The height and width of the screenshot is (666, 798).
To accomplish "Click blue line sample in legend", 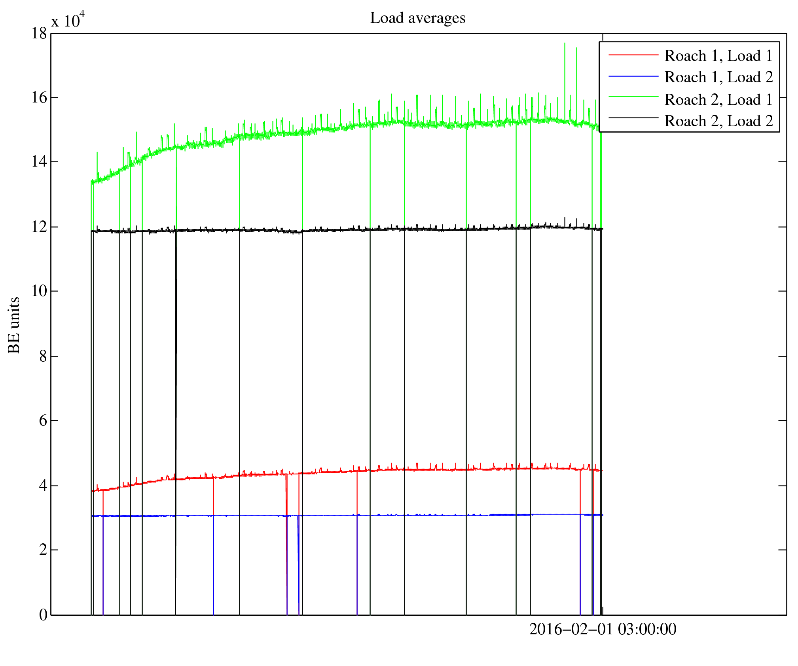I will tap(633, 76).
